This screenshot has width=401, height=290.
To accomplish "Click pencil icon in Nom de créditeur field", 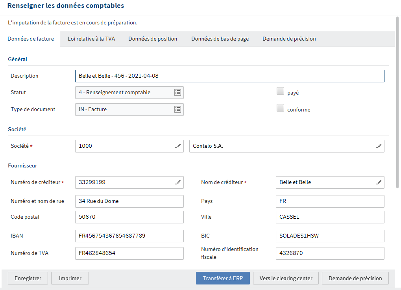I will point(379,182).
